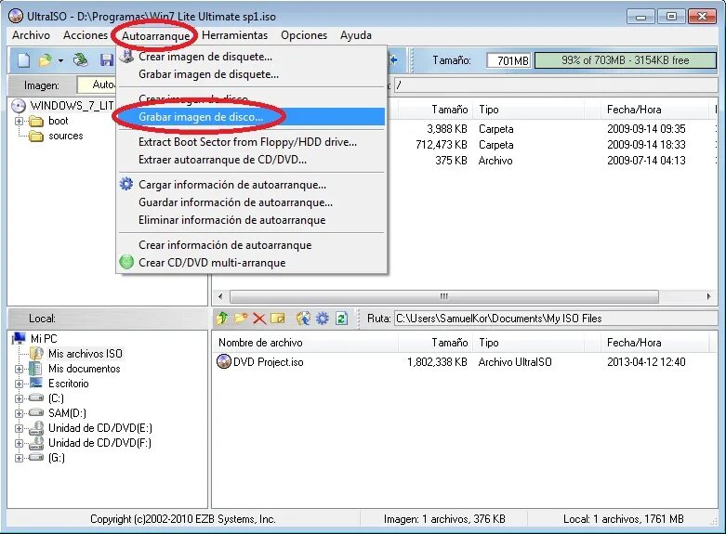726x534 pixels.
Task: Choose Cargar información de autoarranque...
Action: [251, 185]
